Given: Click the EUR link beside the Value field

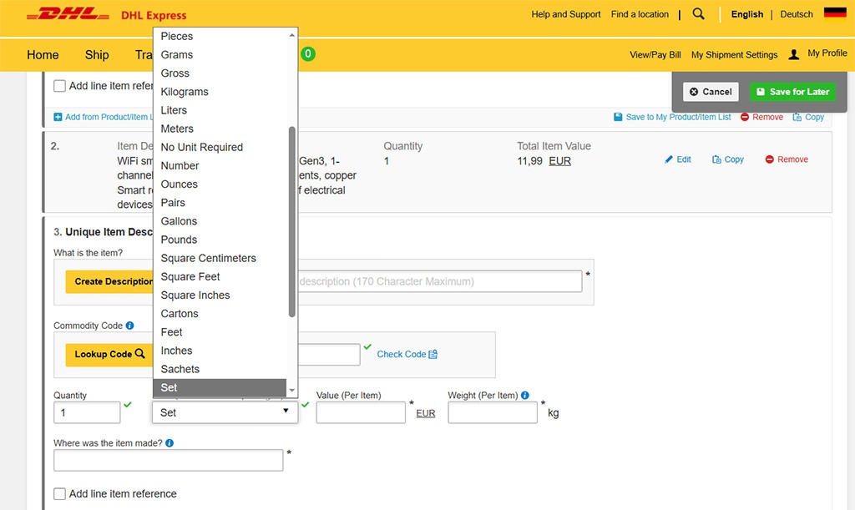Looking at the screenshot, I should click(x=425, y=413).
